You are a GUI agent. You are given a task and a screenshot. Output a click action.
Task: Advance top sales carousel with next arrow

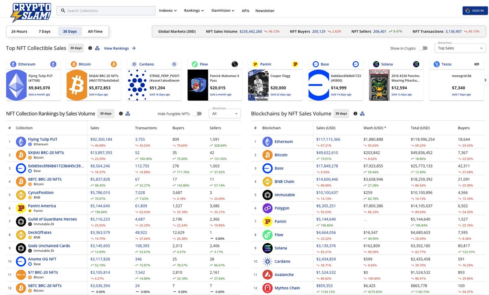[485, 80]
